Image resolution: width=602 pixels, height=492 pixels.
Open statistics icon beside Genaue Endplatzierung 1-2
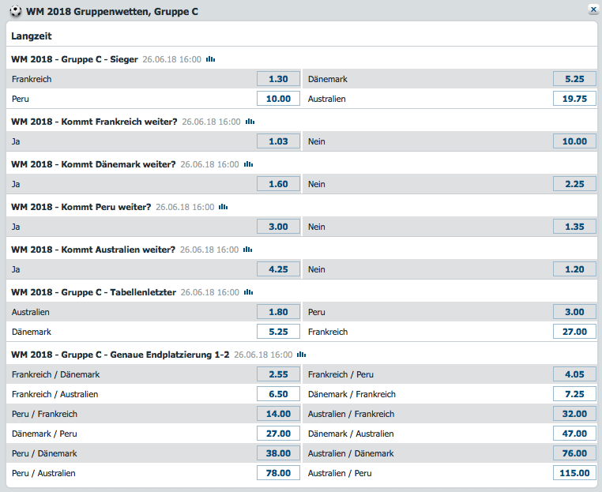tap(301, 355)
